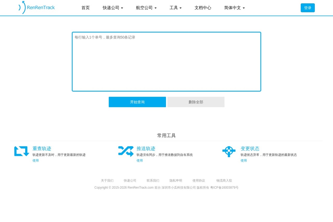333x222 pixels.
Task: Open the 联系我们 footer link
Action: 153,180
